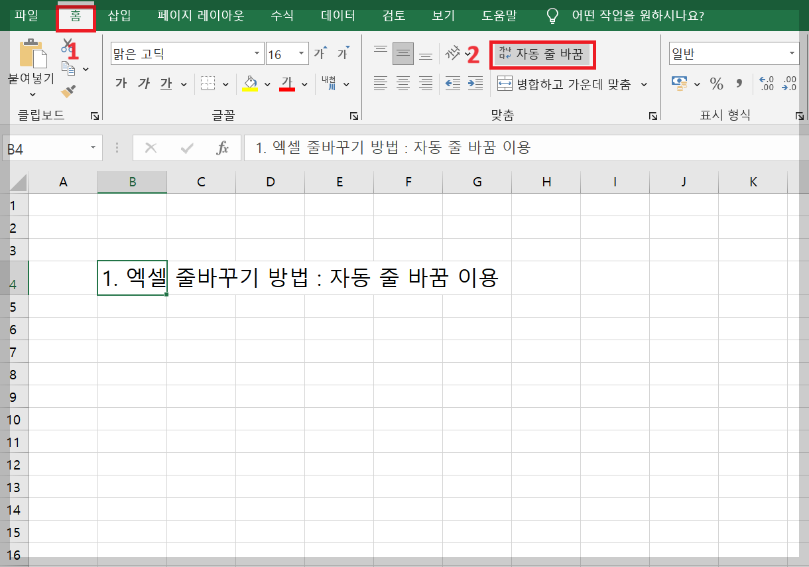Viewport: 809px width, 567px height.
Task: Toggle italic formatting
Action: pyautogui.click(x=143, y=84)
